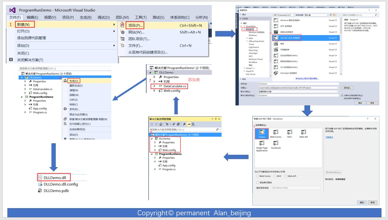388x220 pixels.
Task: Choose the Facebook template icon
Action: click(x=275, y=143)
